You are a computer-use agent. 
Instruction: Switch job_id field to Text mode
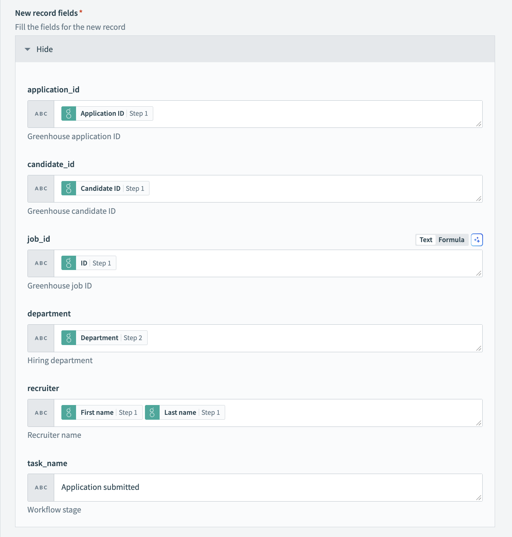coord(426,240)
